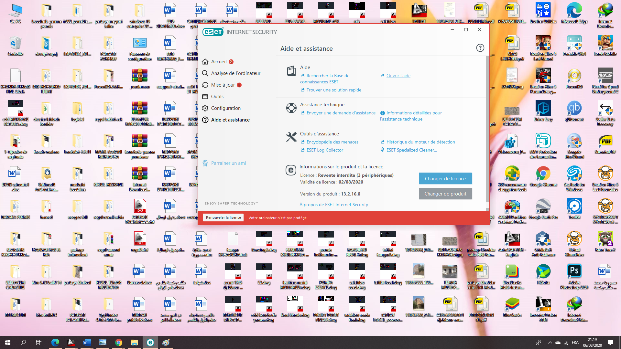Select the Microsoft Edge desktop icon
The height and width of the screenshot is (349, 621).
(574, 13)
